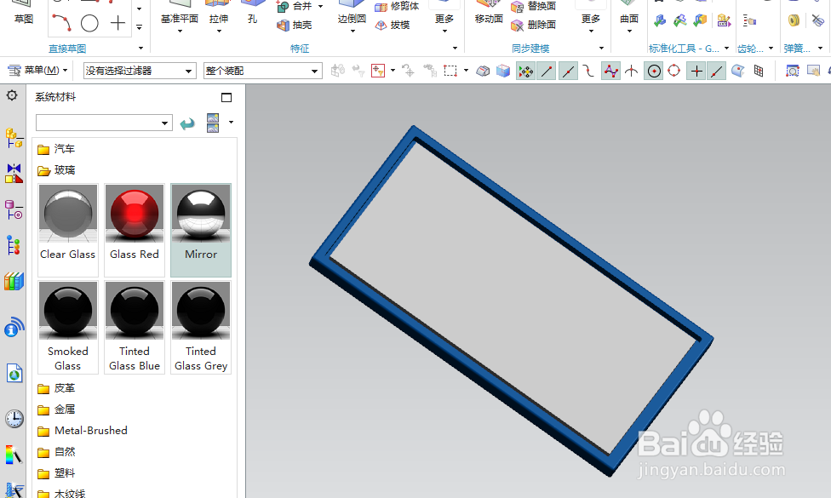Viewport: 831px width, 498px height.
Task: Click the 拔模 (Draft) tool
Action: [x=393, y=25]
